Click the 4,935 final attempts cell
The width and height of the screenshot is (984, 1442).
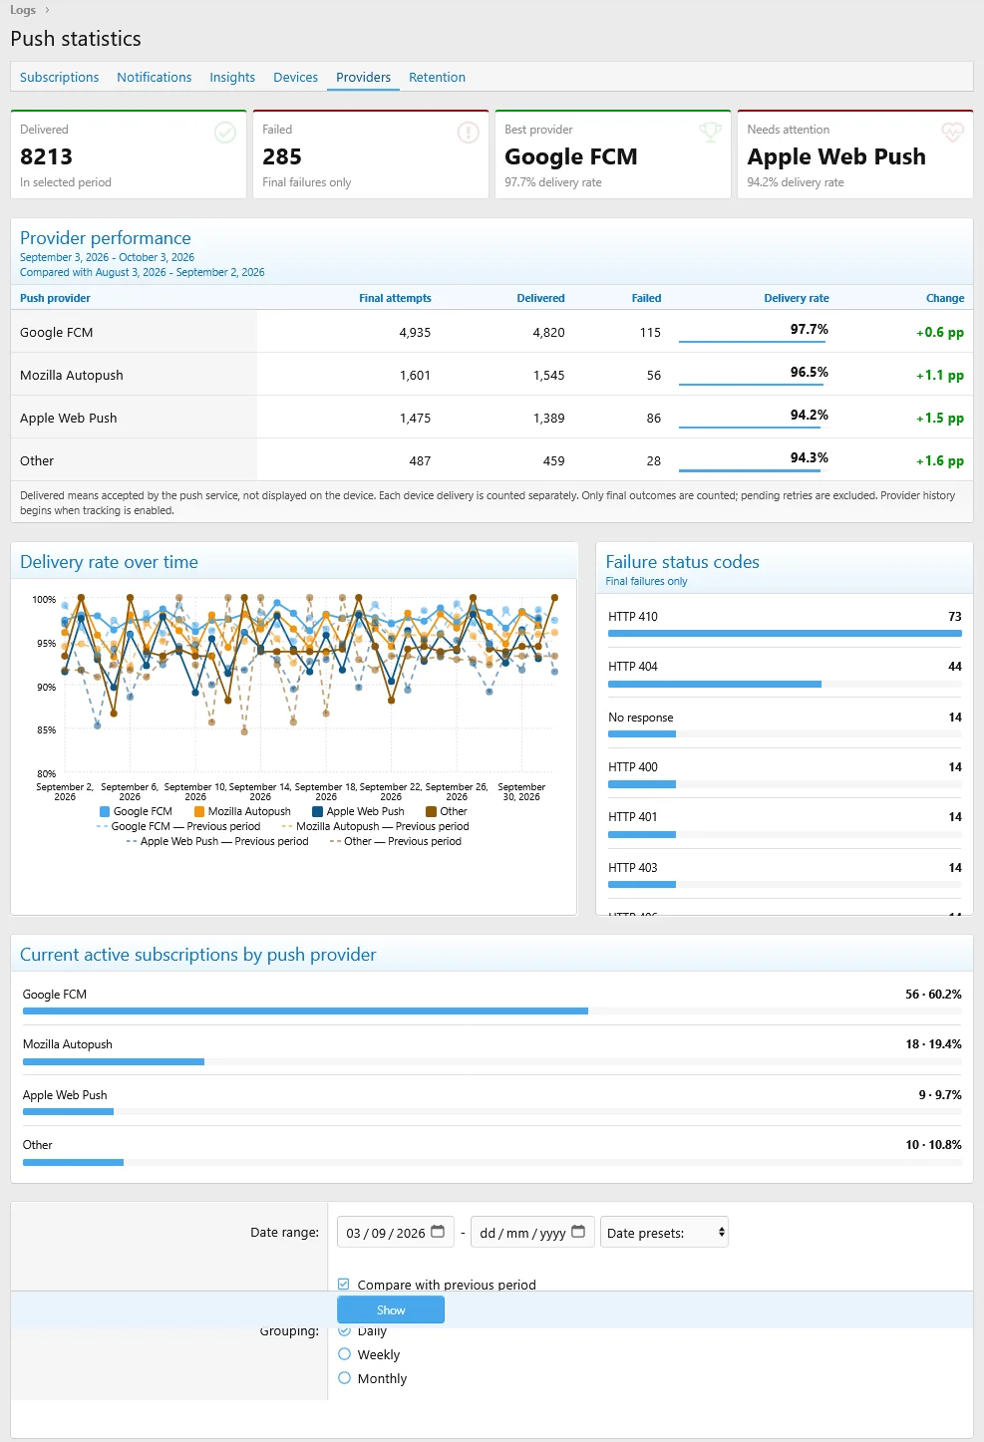415,332
